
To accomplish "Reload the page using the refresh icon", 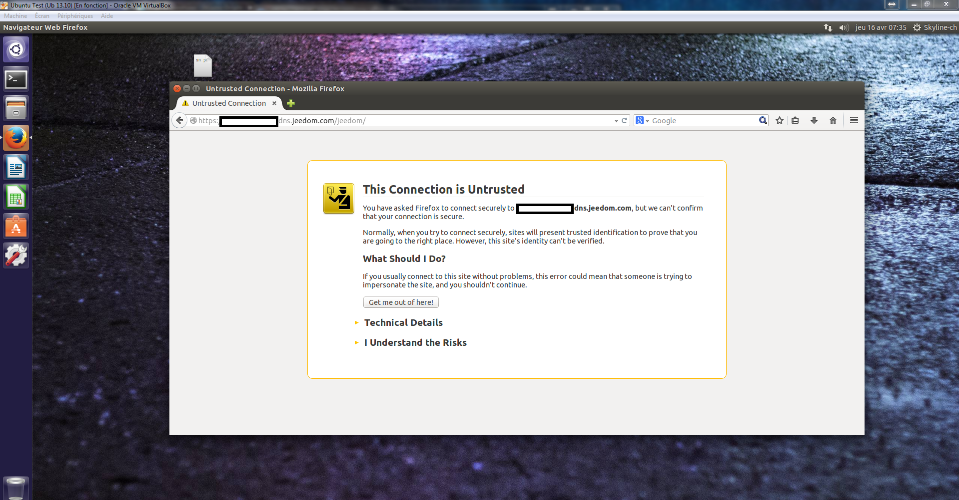I will coord(624,121).
